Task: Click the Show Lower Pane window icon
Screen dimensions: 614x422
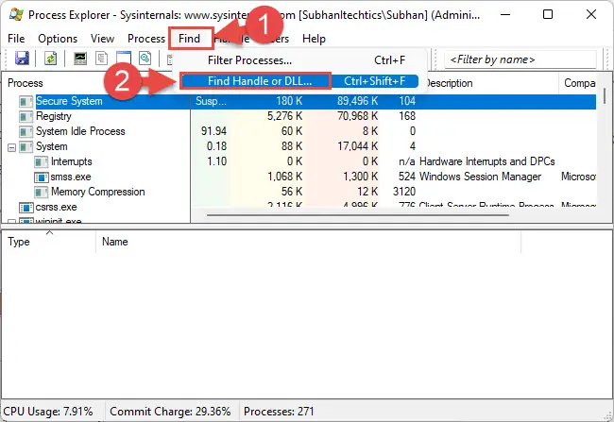Action: (124, 57)
